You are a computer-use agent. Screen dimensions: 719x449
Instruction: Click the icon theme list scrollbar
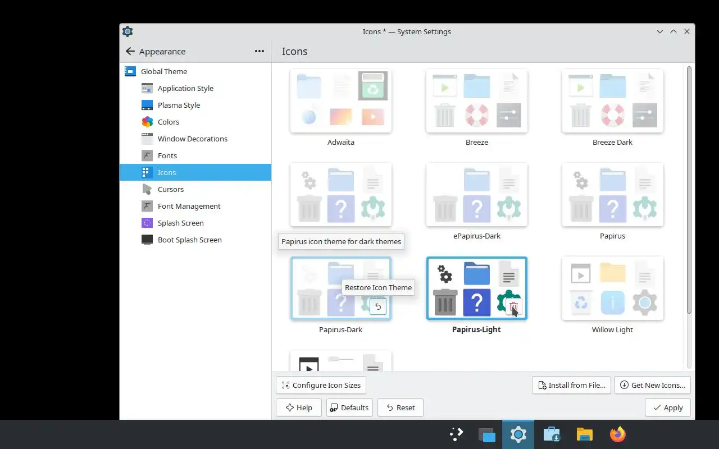click(x=689, y=190)
